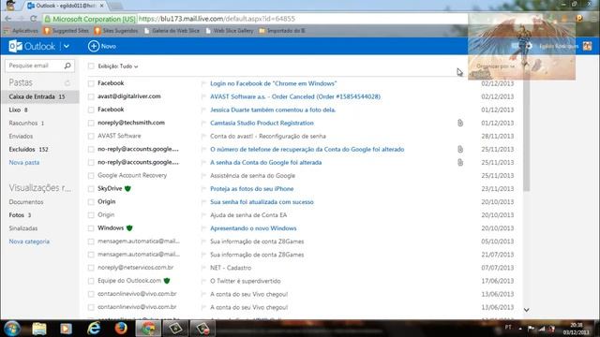Open the Enviados folder

point(21,136)
